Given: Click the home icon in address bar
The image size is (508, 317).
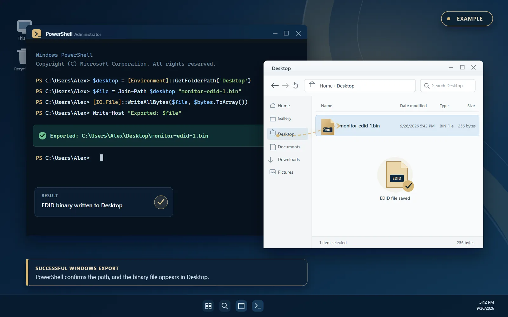Looking at the screenshot, I should click(x=312, y=85).
